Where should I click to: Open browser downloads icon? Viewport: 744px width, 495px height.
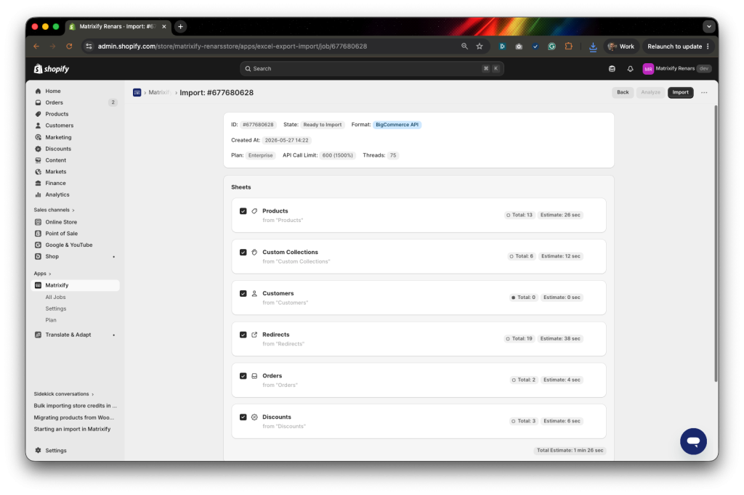coord(593,46)
